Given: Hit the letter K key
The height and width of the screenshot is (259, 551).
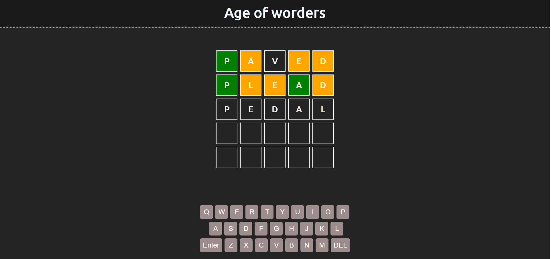Looking at the screenshot, I should click(322, 229).
